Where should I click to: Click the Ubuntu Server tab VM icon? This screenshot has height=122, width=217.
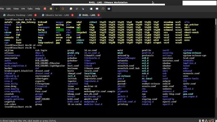(43, 15)
